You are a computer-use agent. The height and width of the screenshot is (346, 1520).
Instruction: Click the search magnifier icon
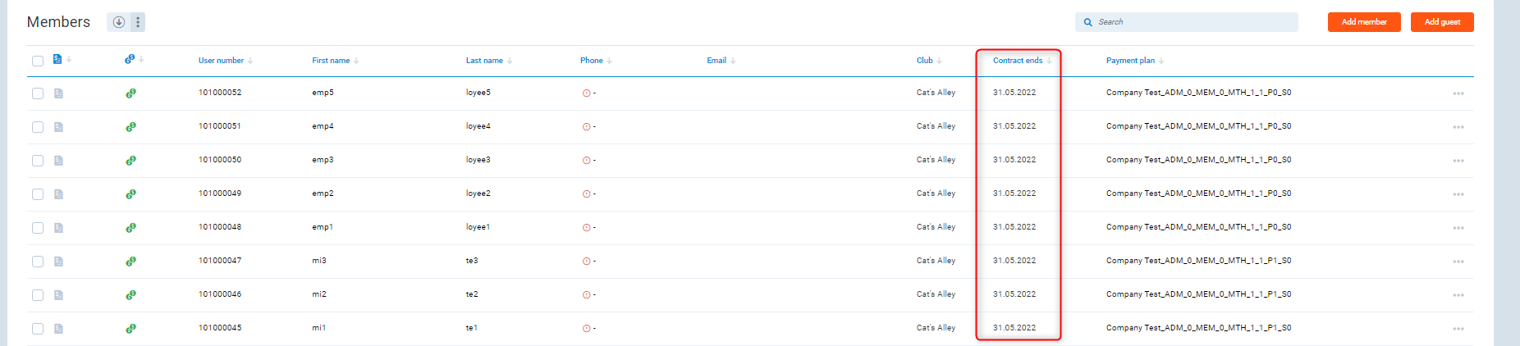click(1088, 22)
